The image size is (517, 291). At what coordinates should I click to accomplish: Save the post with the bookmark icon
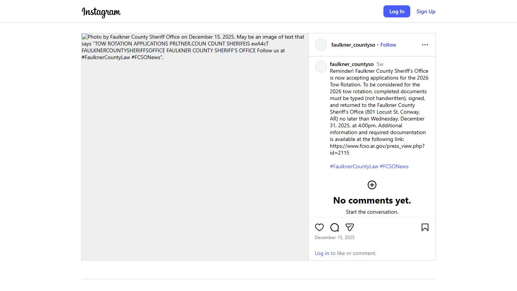[x=425, y=227]
